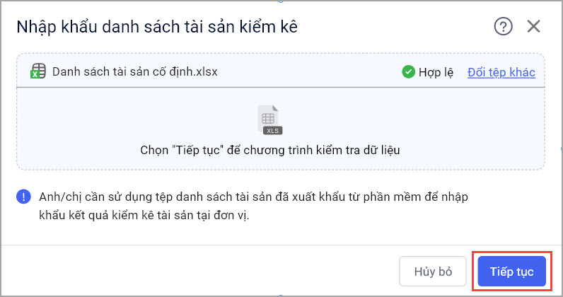Click the green Excel icon beside file name
The width and height of the screenshot is (563, 297).
(x=38, y=72)
